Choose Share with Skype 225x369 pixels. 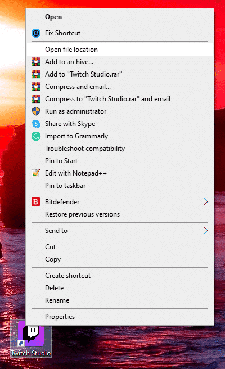pyautogui.click(x=120, y=124)
